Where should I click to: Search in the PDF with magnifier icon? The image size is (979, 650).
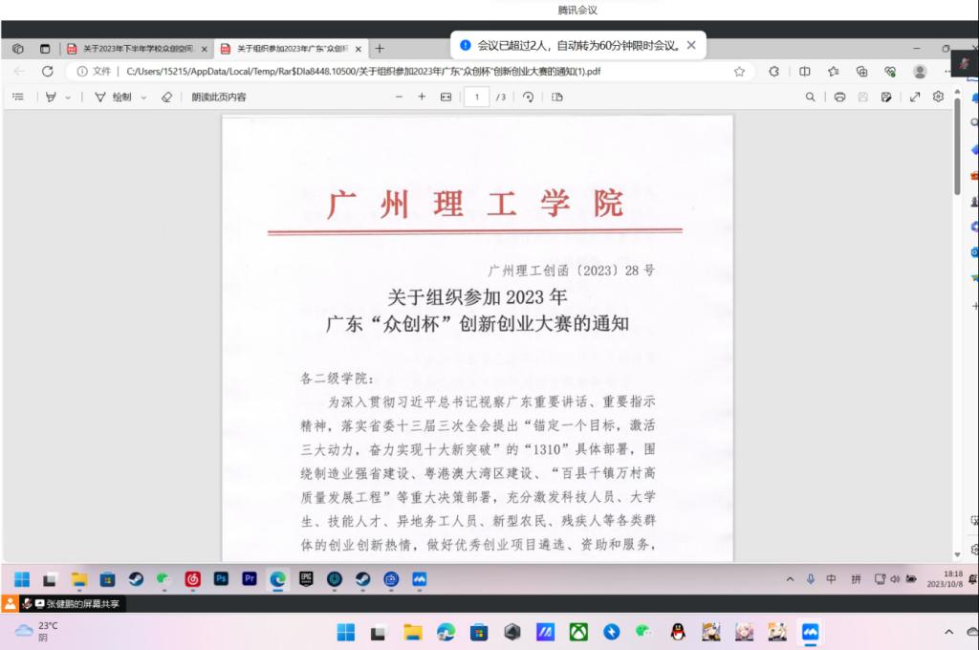click(x=811, y=97)
